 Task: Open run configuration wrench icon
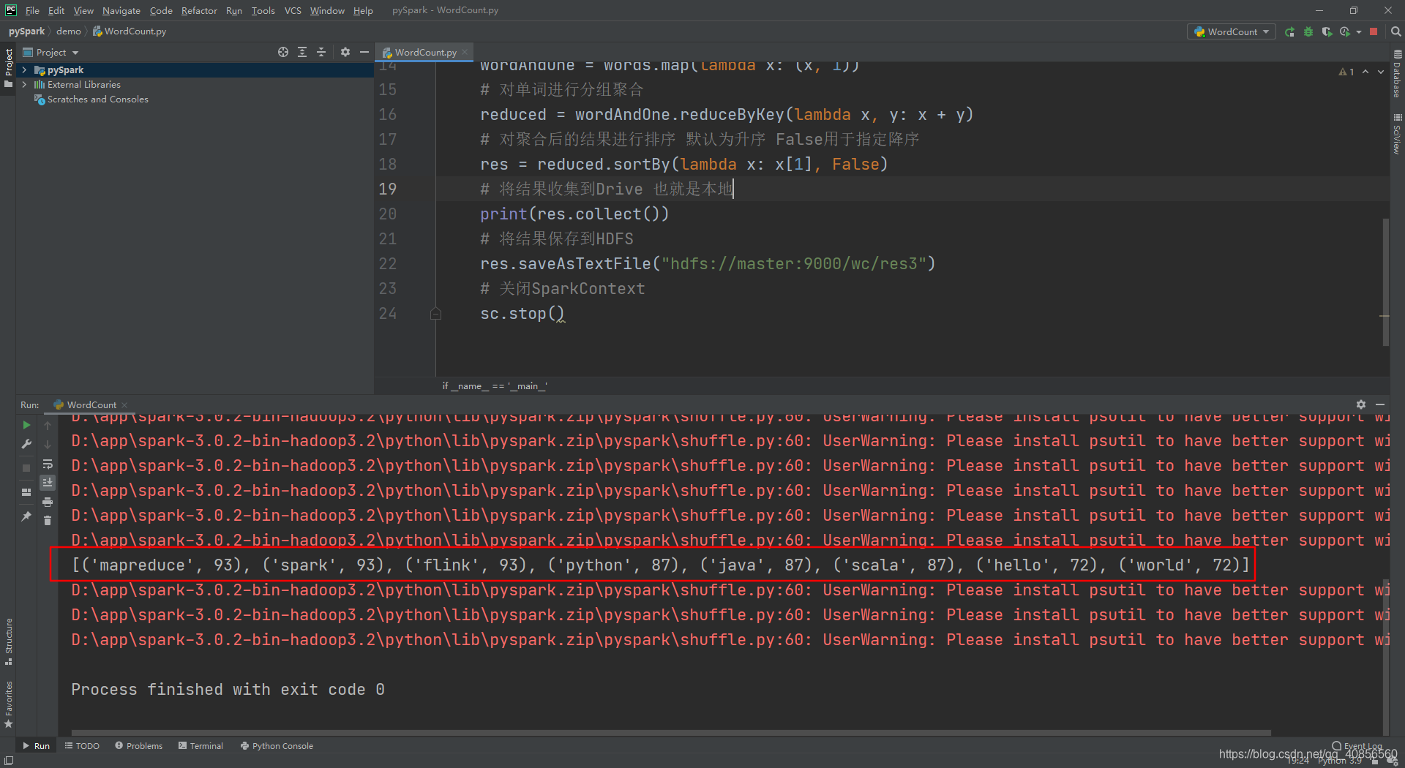(x=26, y=444)
